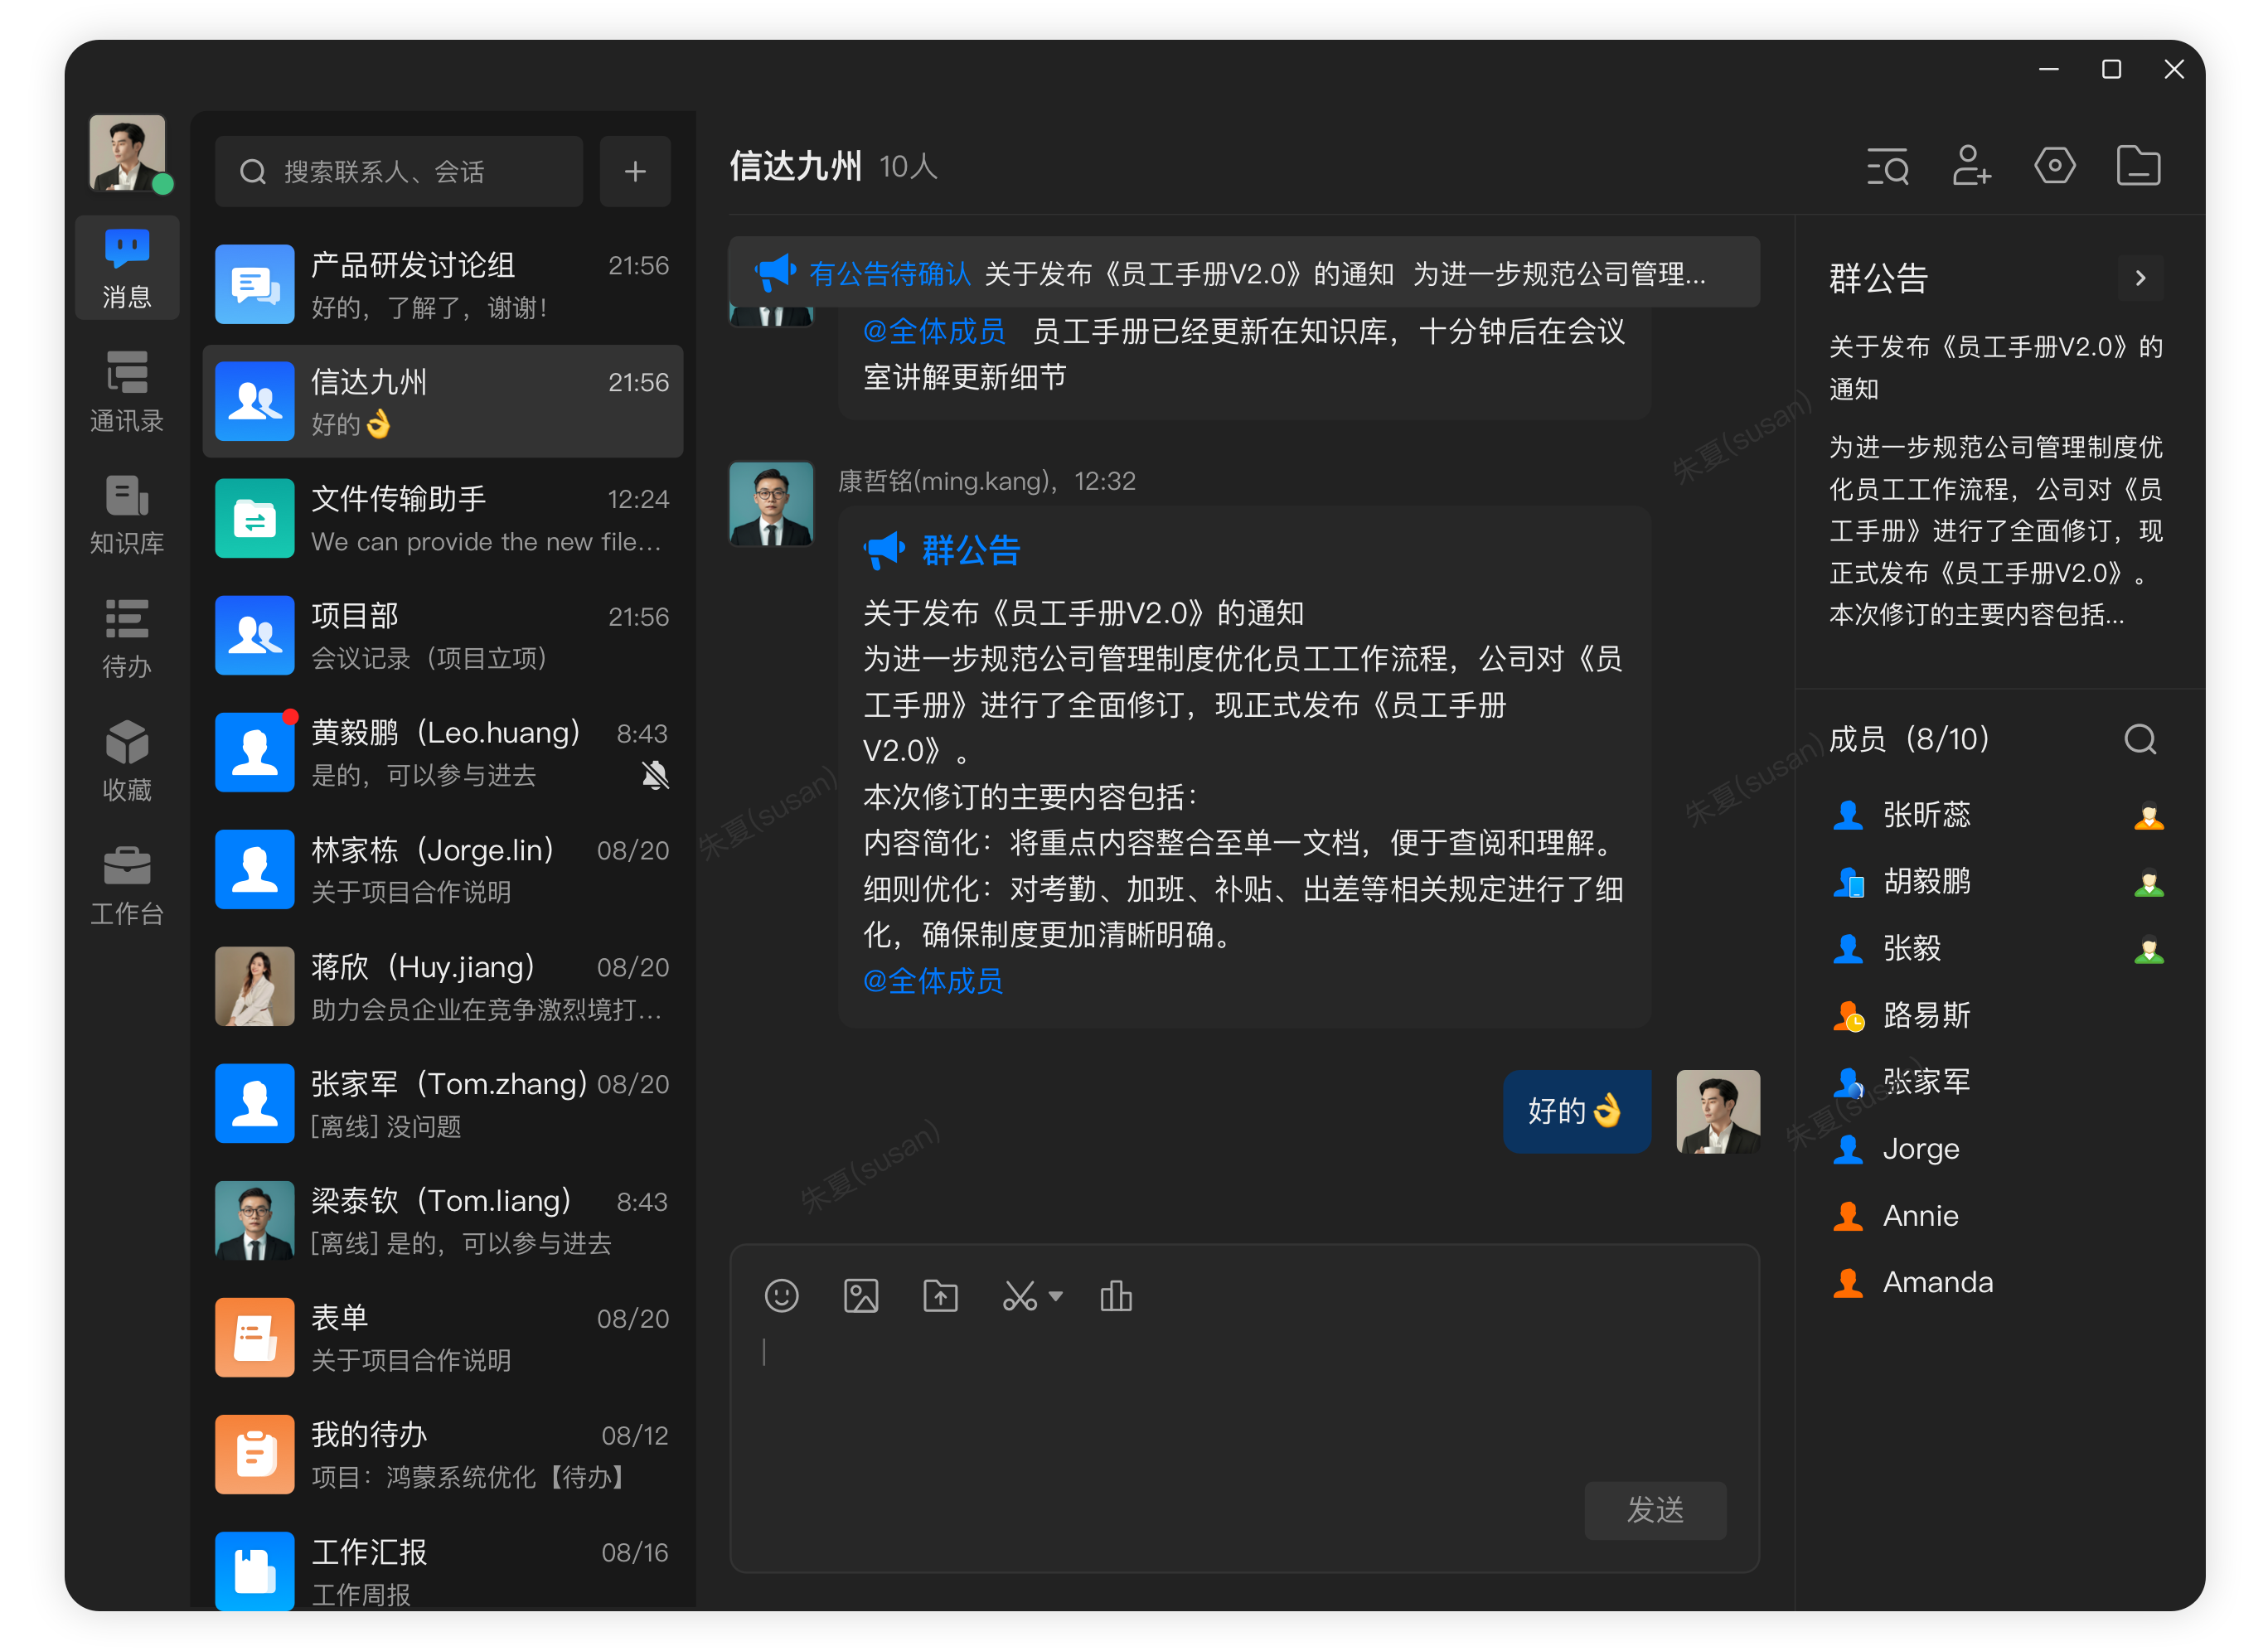This screenshot has height=1651, width=2268.
Task: Upload a file using the folder-upload icon
Action: coord(939,1295)
